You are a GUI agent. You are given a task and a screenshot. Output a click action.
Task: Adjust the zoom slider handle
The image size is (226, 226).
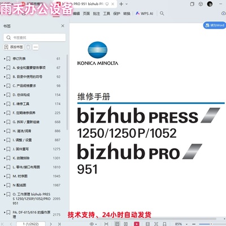point(211,224)
